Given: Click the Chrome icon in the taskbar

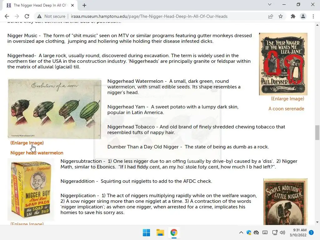Looking at the screenshot, I should [174, 232].
